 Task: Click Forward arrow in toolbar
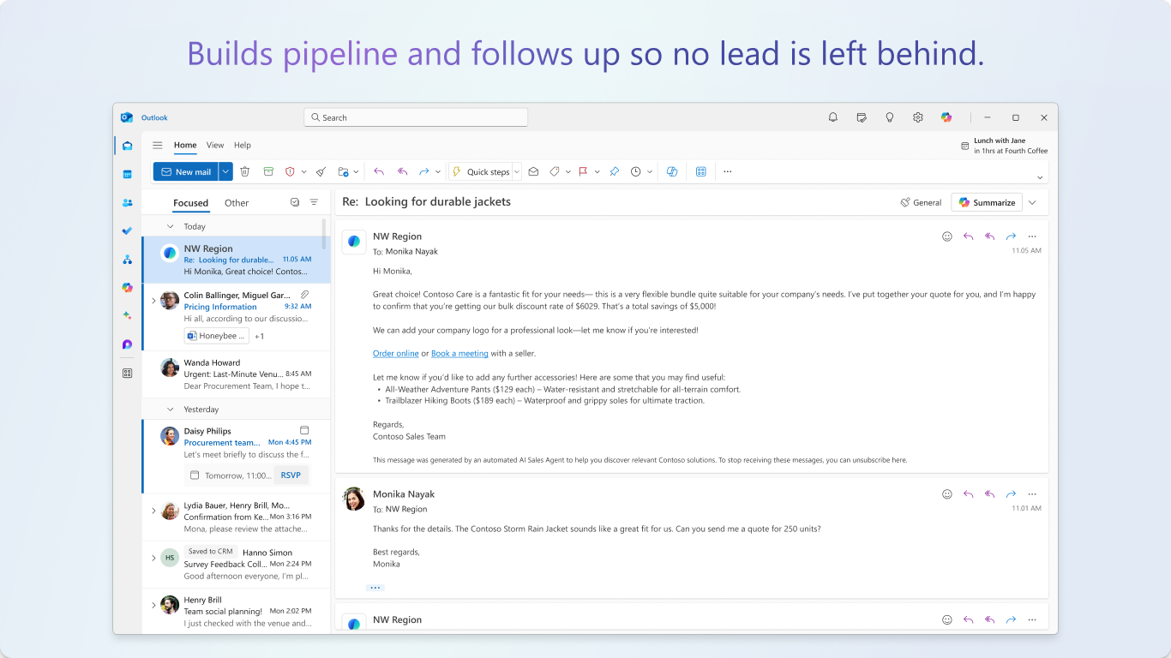point(423,171)
